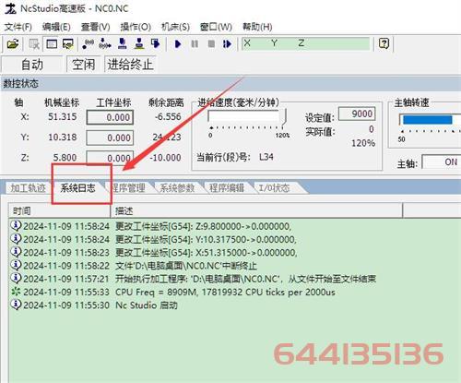
Task: Open the 程序编辑 tab
Action: pos(227,187)
